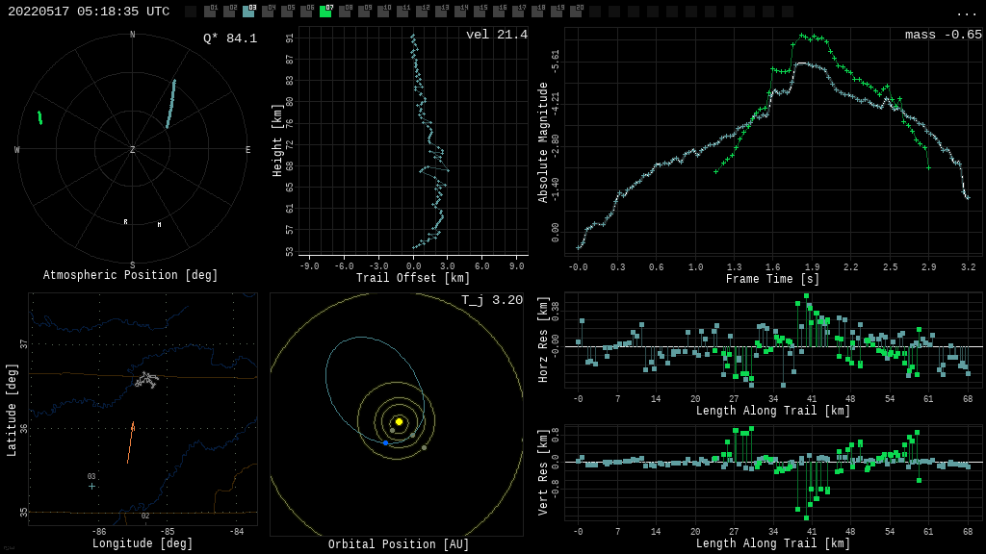
Task: Toggle the green station 07 square
Action: 325,12
